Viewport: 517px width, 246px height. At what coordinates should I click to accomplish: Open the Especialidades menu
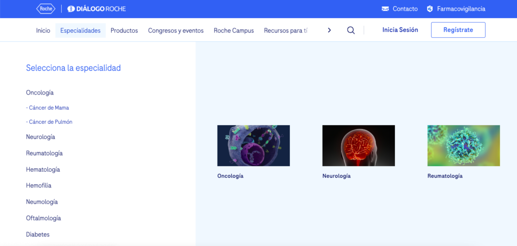[80, 30]
